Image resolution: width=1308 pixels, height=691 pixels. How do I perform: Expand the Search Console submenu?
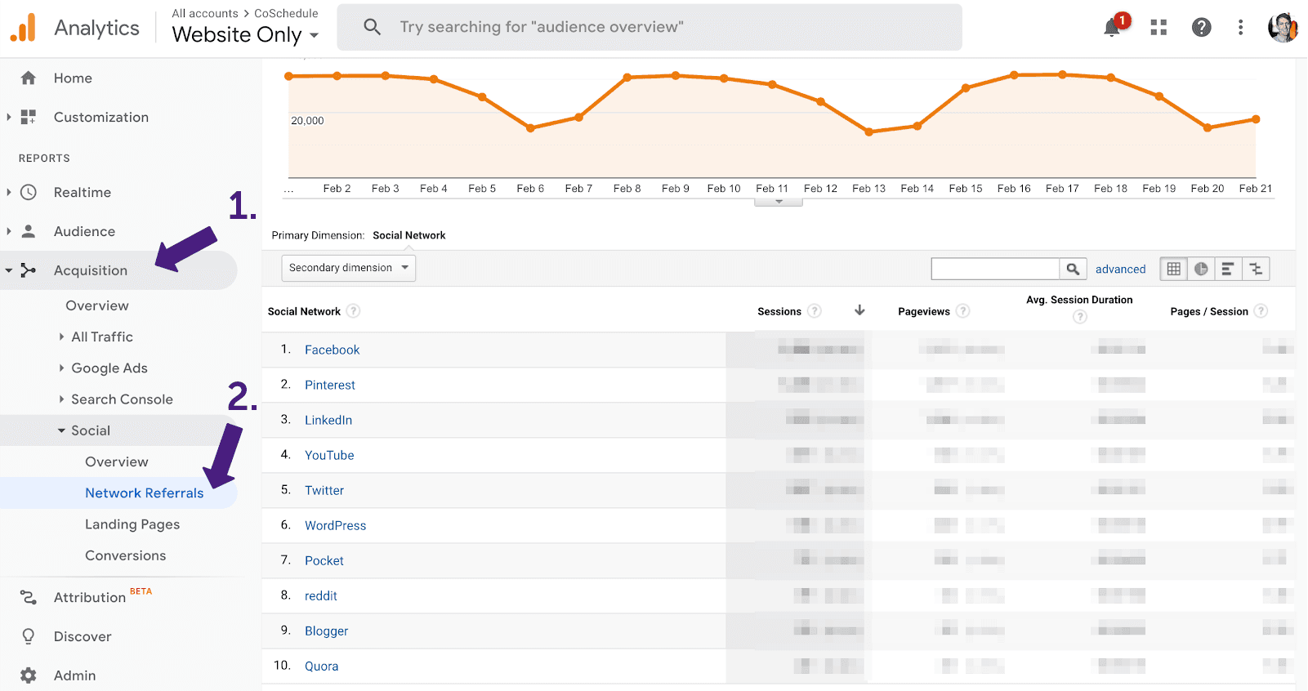[61, 399]
